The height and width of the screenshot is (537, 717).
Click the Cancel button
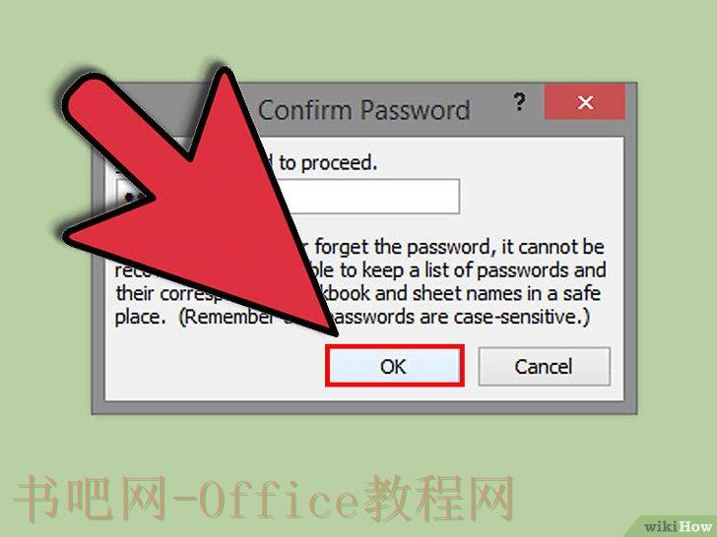point(544,366)
